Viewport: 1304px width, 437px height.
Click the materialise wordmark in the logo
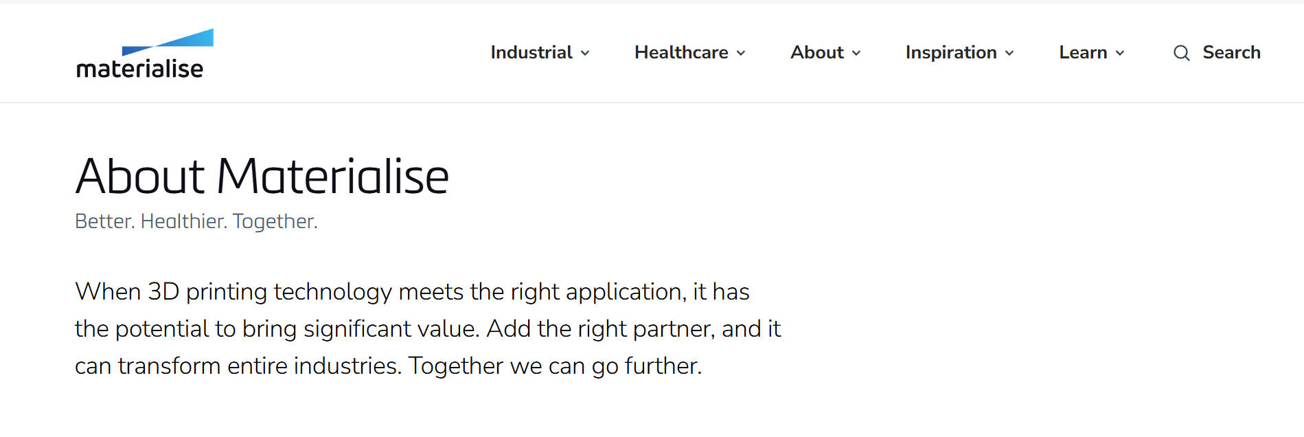139,69
